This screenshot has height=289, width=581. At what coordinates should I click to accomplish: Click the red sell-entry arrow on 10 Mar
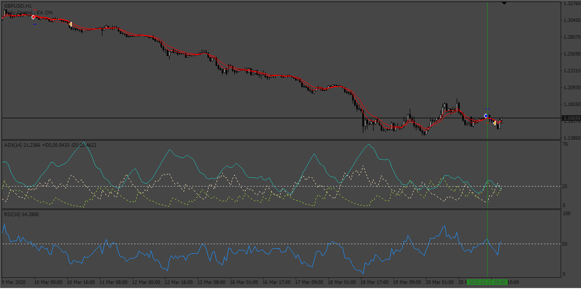pos(33,17)
